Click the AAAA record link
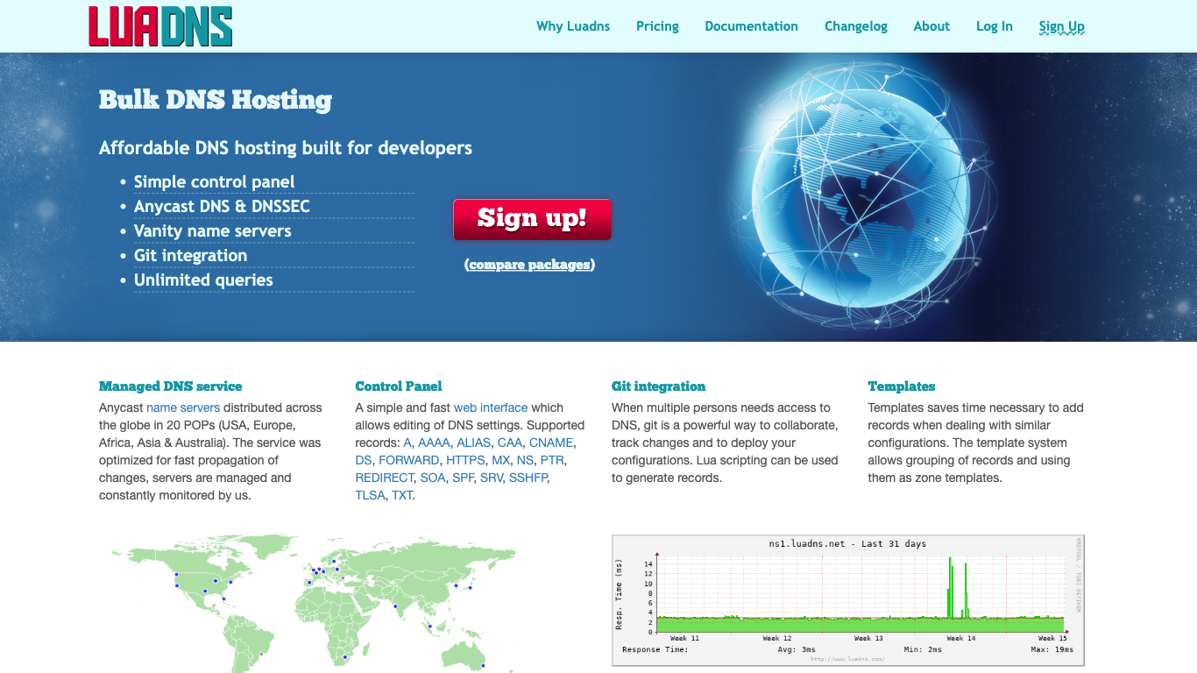Screen dimensions: 1197x673 434,443
